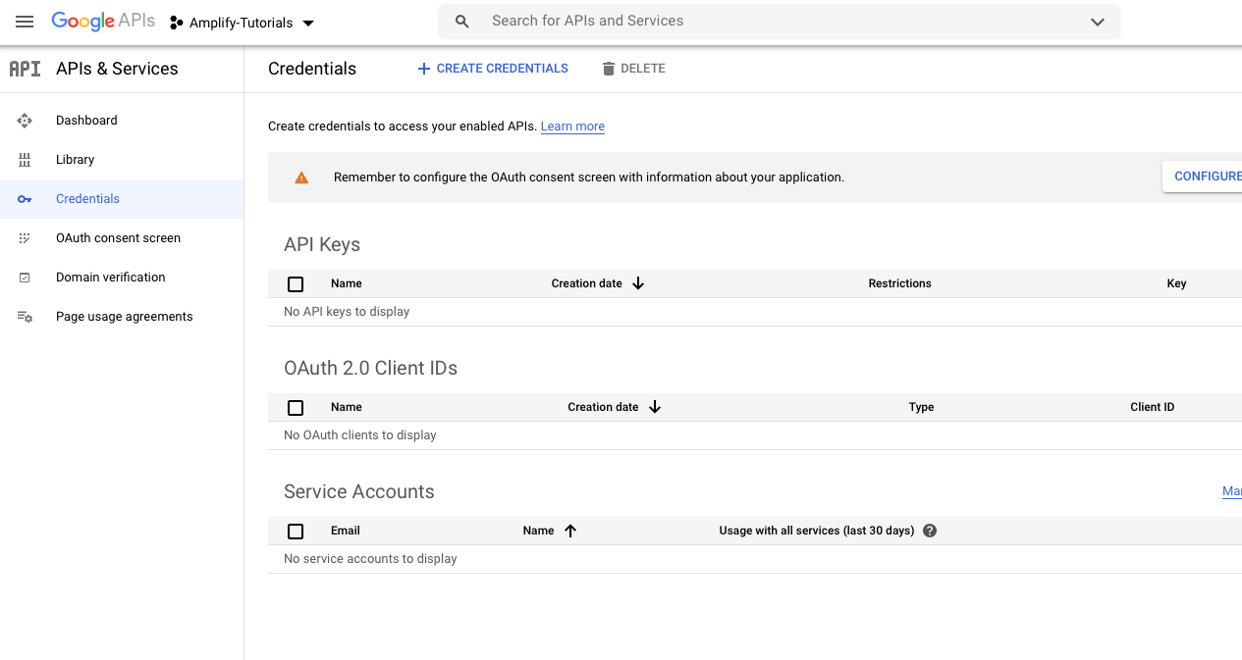The height and width of the screenshot is (660, 1242).
Task: Select the OAuth consent screen icon
Action: 24,237
